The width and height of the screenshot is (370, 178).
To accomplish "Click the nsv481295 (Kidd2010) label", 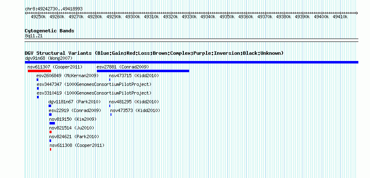I will pyautogui.click(x=134, y=102).
